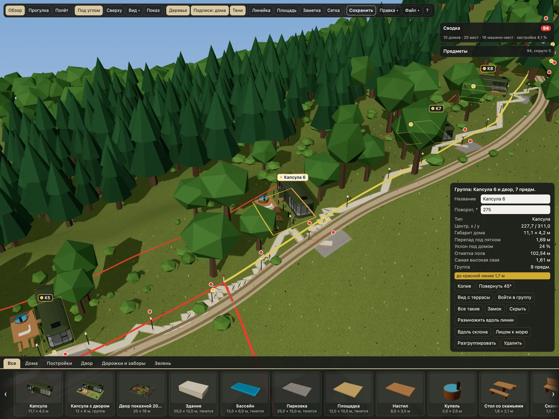Switch to the Зелень tab

tap(163, 363)
